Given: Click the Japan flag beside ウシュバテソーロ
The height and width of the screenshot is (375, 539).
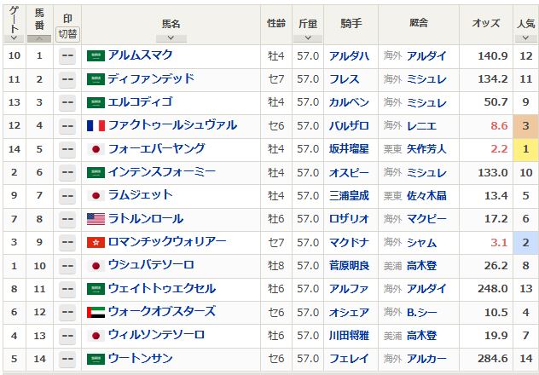Looking at the screenshot, I should coord(96,266).
